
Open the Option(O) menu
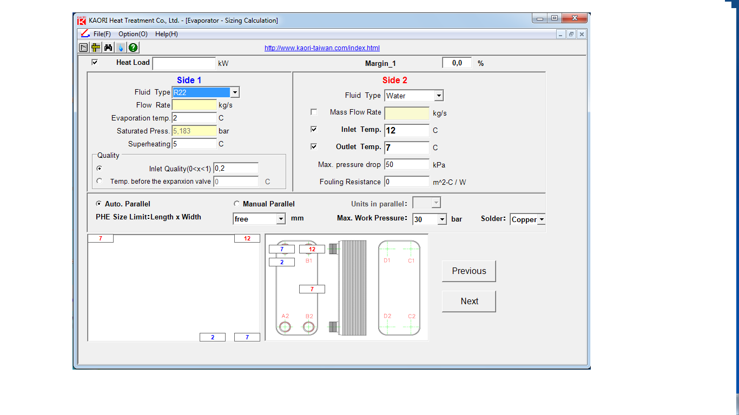133,34
